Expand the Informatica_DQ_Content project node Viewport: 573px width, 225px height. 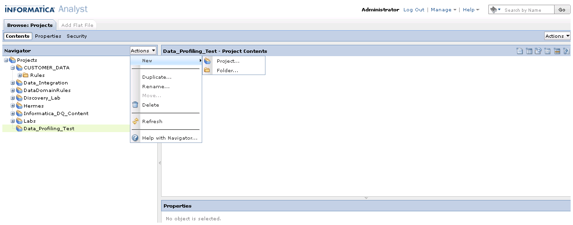coord(13,113)
